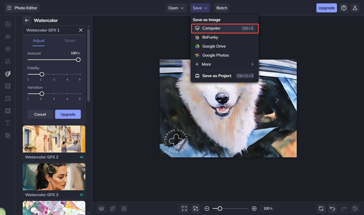364x215 pixels.
Task: Click the zoom in plus icon
Action: pos(254,209)
